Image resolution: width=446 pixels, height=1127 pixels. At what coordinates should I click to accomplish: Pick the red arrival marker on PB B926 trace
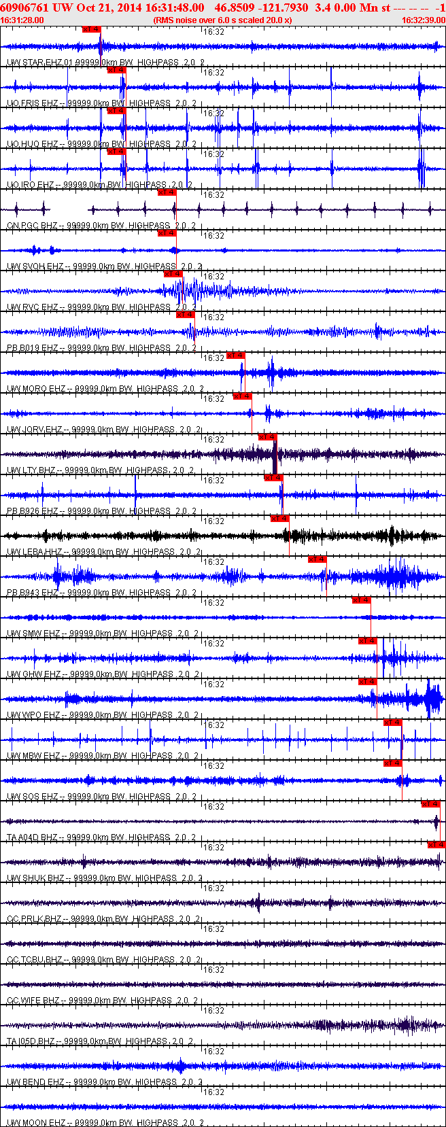click(x=273, y=478)
